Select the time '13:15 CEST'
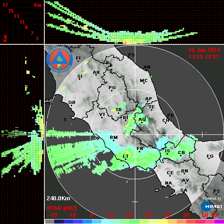This screenshot has height=224, width=224. point(204,57)
